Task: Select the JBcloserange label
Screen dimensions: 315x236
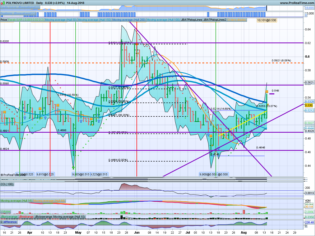Action: (43, 217)
